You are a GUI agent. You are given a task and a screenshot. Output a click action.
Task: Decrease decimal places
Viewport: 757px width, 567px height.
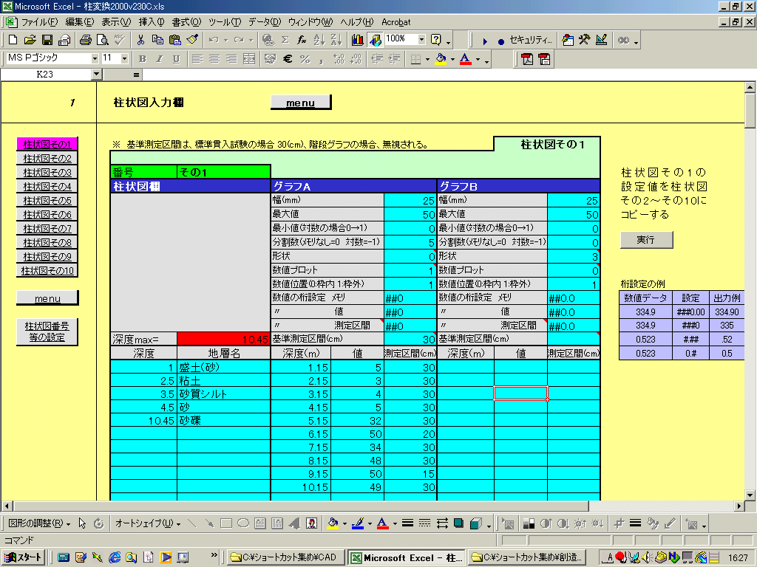pos(356,59)
